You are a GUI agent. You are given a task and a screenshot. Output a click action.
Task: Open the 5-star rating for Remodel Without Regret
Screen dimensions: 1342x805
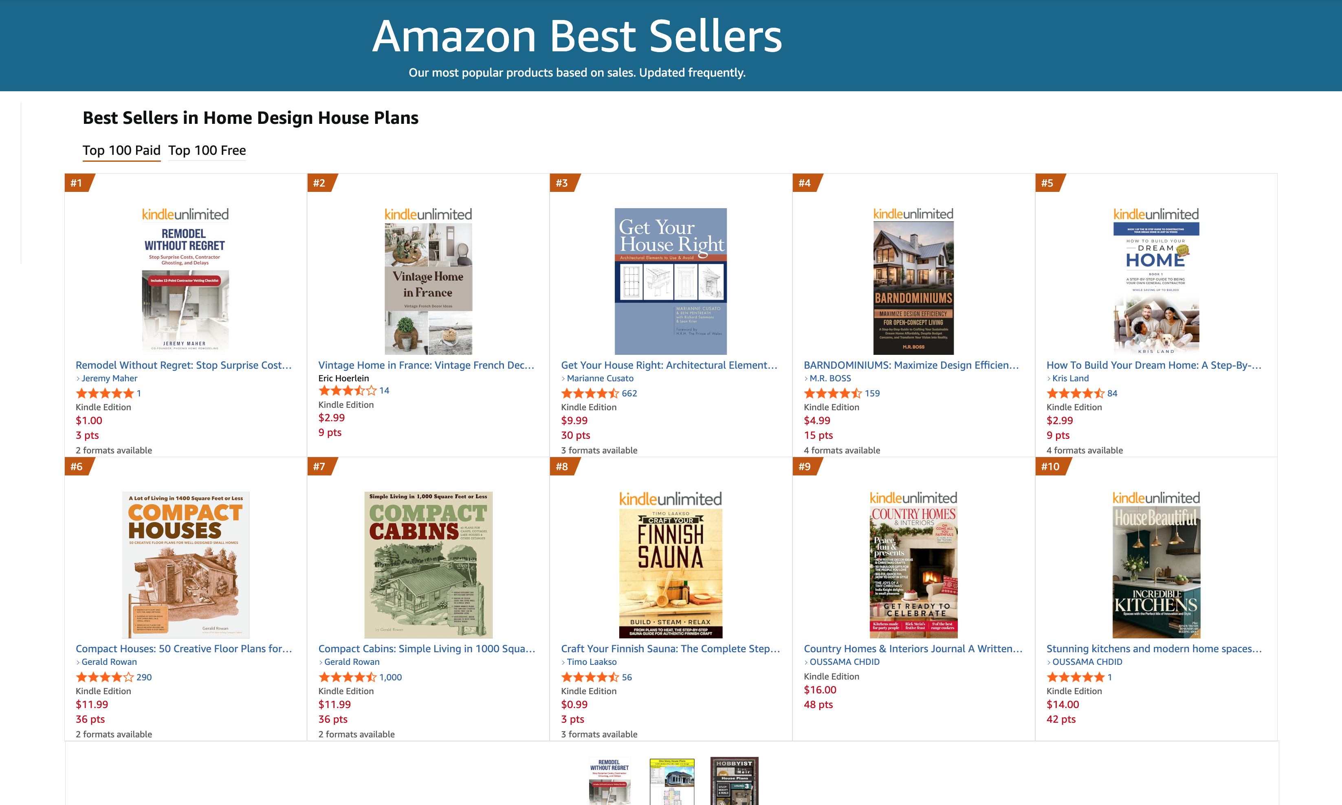105,393
